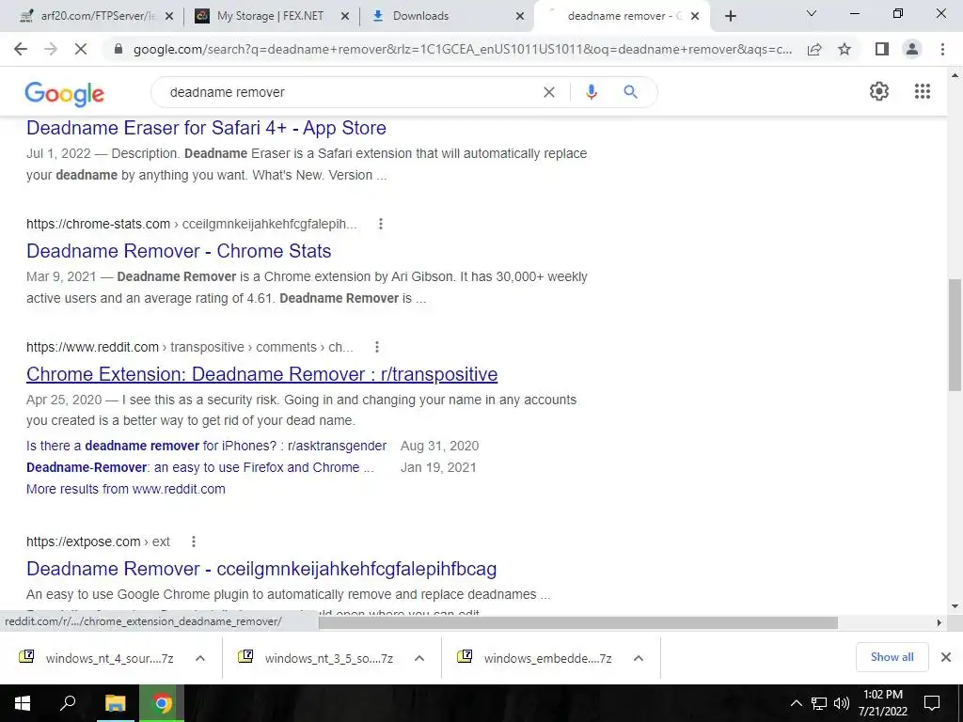This screenshot has height=722, width=963.
Task: Click horizontal scrollbar right arrow
Action: (x=939, y=622)
